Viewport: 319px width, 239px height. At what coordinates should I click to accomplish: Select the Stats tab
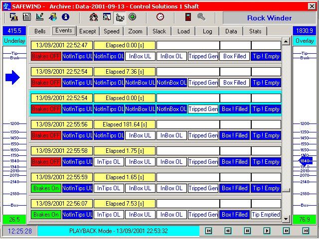tap(255, 31)
